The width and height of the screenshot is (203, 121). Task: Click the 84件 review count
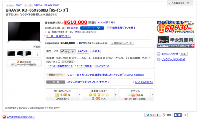pyautogui.click(x=139, y=95)
